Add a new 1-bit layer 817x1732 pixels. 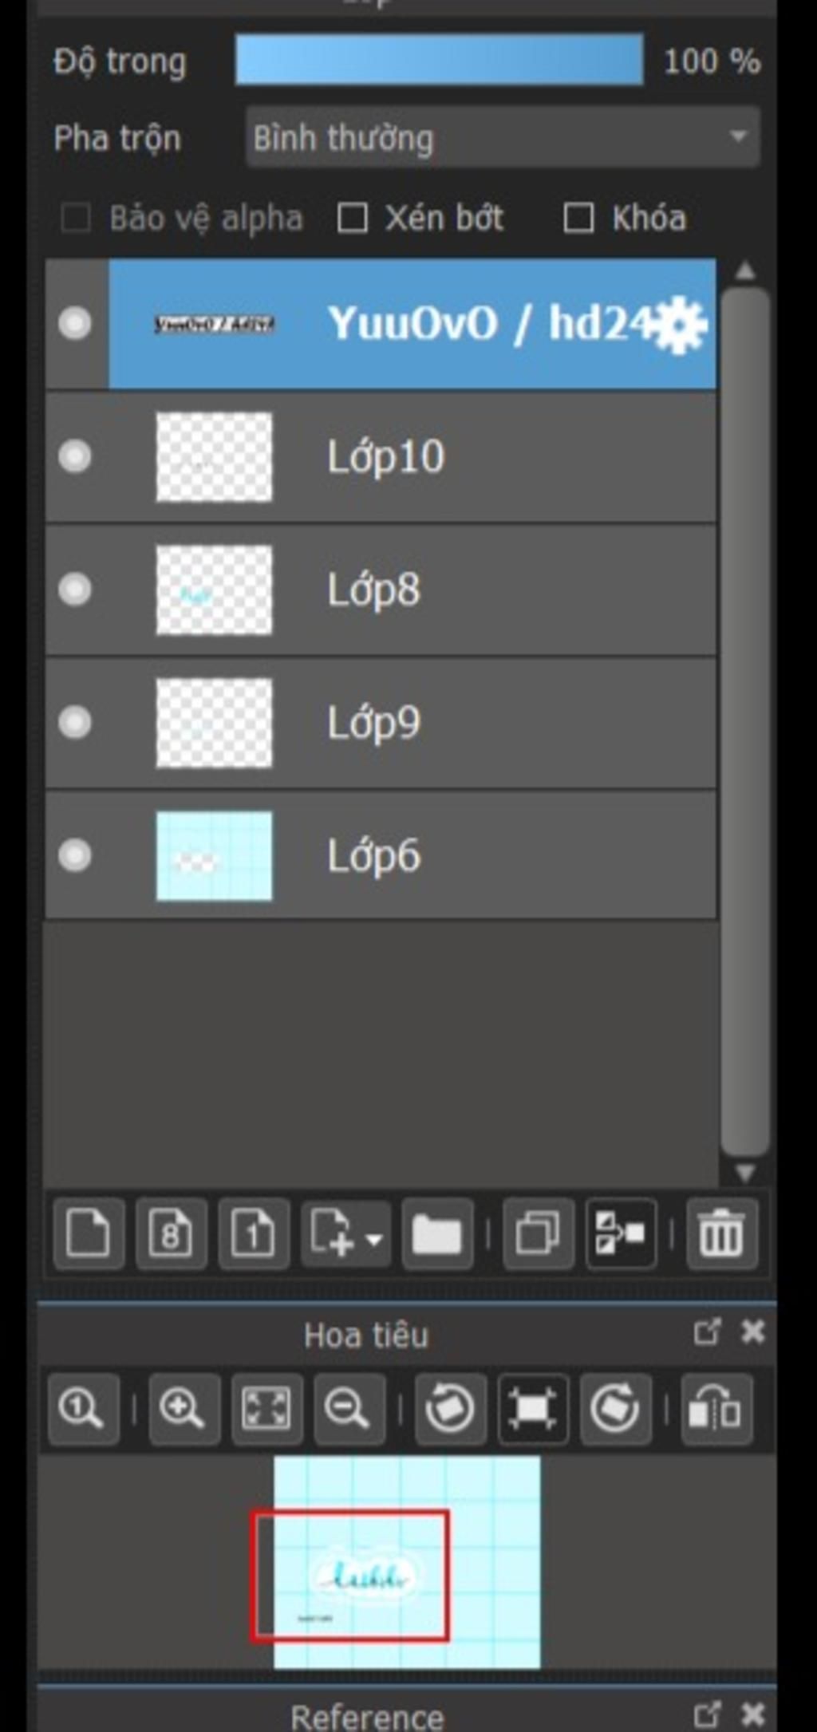click(253, 1233)
